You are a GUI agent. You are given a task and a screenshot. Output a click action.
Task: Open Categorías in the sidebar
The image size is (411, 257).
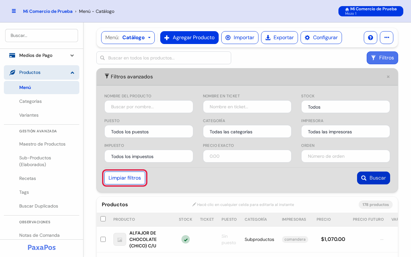coord(41,101)
